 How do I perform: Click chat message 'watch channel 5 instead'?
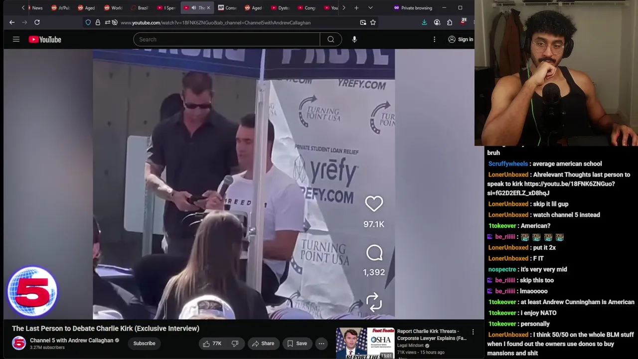coord(566,215)
